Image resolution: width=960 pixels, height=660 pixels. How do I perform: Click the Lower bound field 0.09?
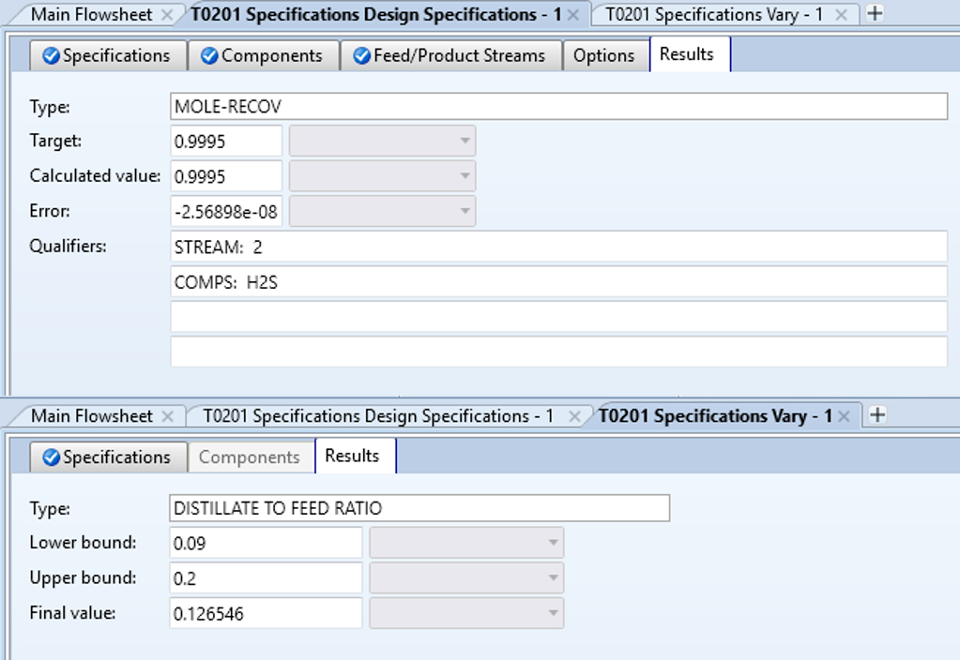pos(266,543)
